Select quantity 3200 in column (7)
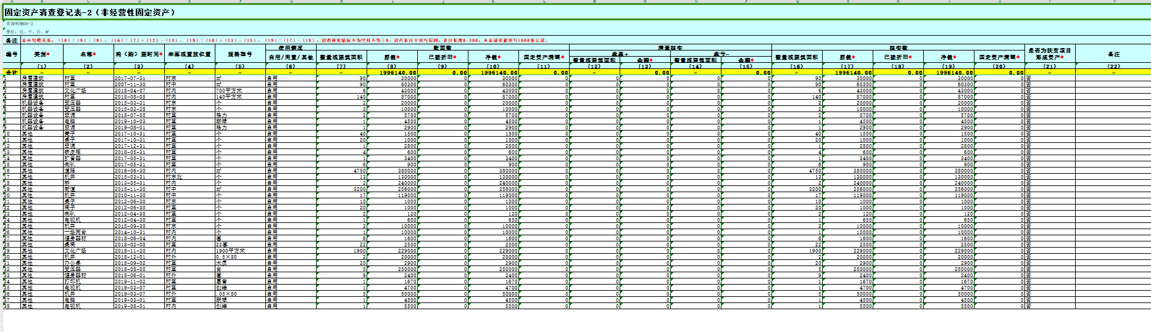1151x332 pixels. (341, 189)
